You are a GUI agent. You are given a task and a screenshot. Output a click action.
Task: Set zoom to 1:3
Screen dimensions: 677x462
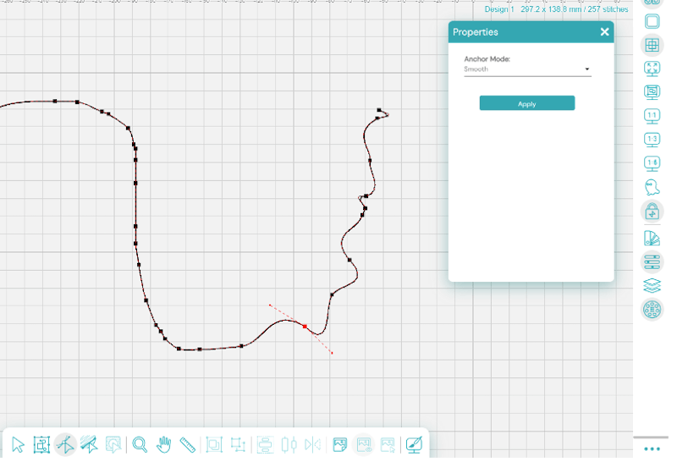point(652,140)
